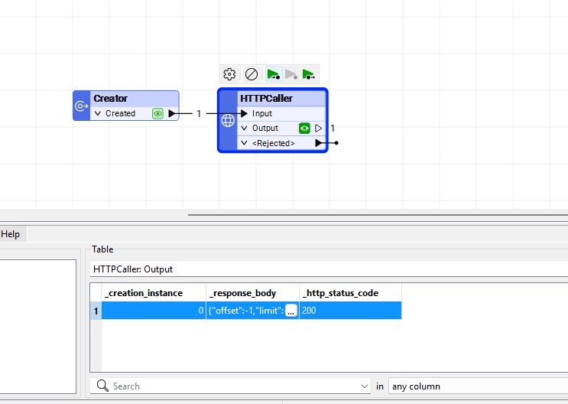Open the HTTPCaller: Output table selector

(329, 269)
